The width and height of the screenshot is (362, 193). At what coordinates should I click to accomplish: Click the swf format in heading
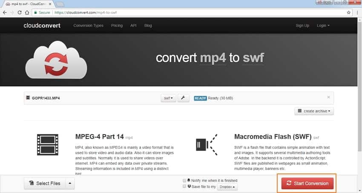(x=253, y=58)
